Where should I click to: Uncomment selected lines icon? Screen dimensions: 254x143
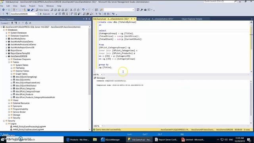[100, 14]
